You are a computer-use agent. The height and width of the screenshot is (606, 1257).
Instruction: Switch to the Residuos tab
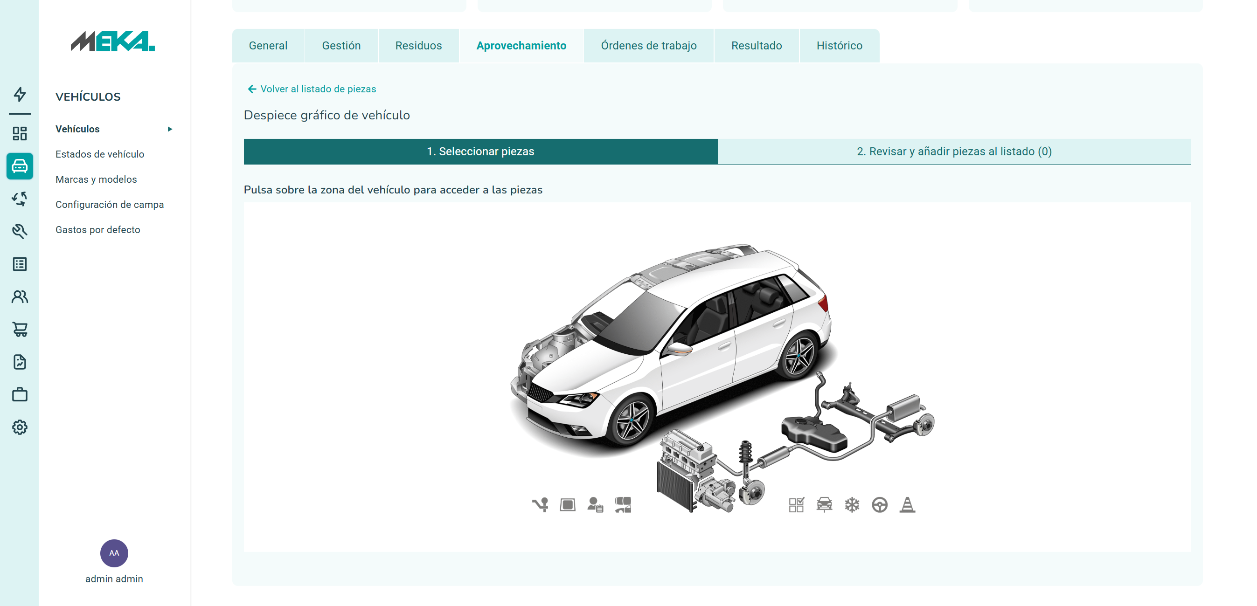coord(418,45)
